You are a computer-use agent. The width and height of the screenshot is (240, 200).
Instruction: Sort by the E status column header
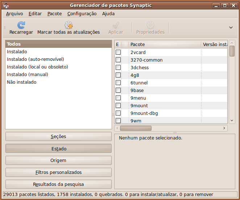118,44
